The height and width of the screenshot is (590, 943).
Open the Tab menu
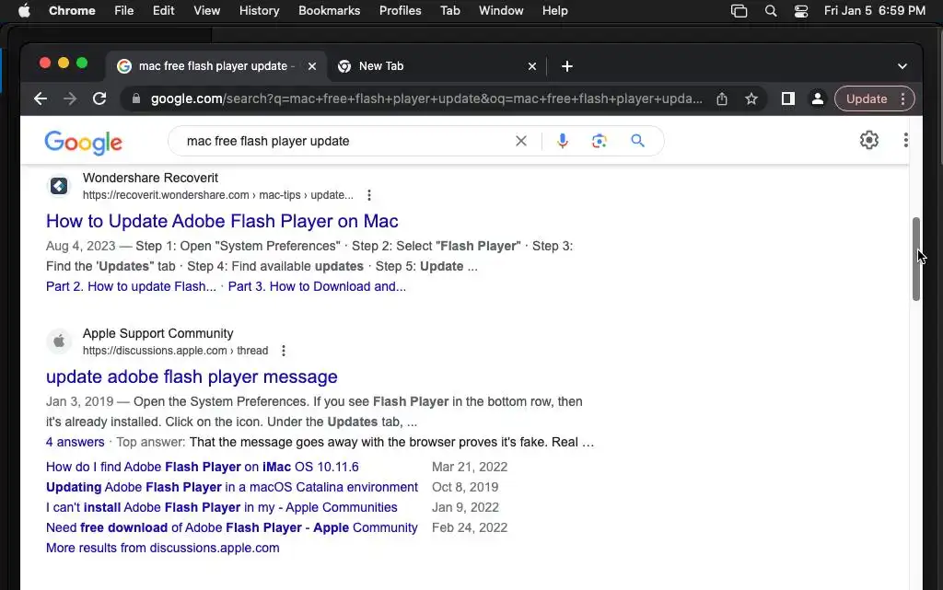[449, 11]
